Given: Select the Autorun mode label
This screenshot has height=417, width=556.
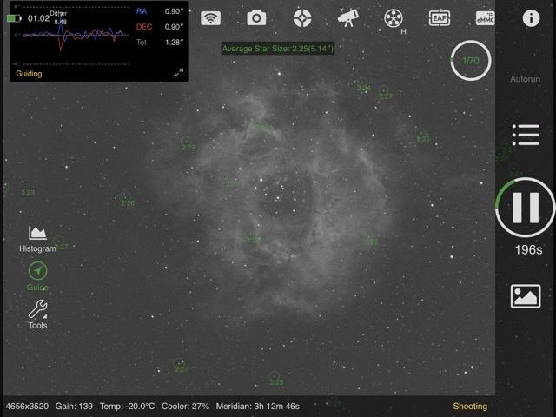Looking at the screenshot, I should [525, 79].
